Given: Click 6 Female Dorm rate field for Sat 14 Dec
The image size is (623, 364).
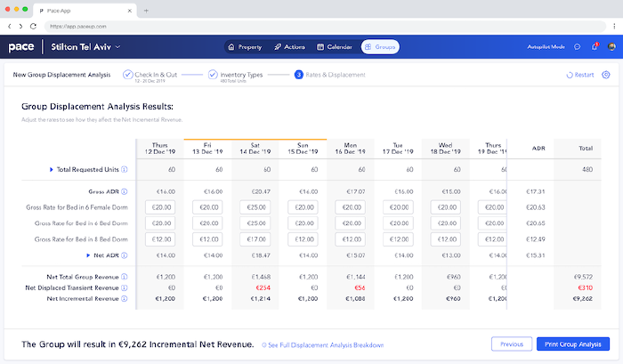Looking at the screenshot, I should tap(254, 206).
